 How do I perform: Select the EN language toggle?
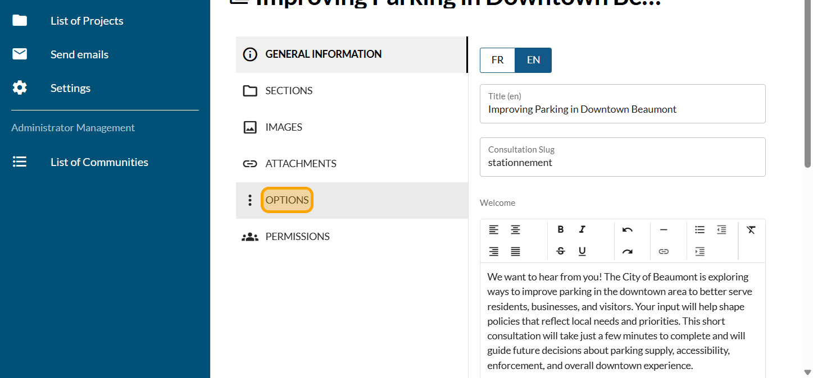coord(533,60)
